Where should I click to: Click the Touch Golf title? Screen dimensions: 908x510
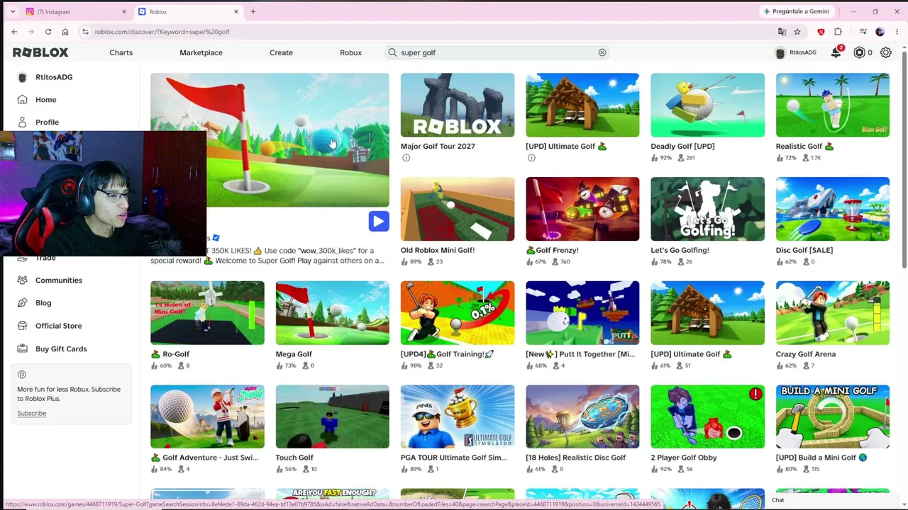coord(294,458)
